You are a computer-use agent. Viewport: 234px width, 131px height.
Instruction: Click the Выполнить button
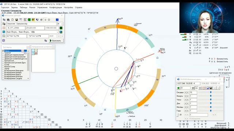pos(56,40)
